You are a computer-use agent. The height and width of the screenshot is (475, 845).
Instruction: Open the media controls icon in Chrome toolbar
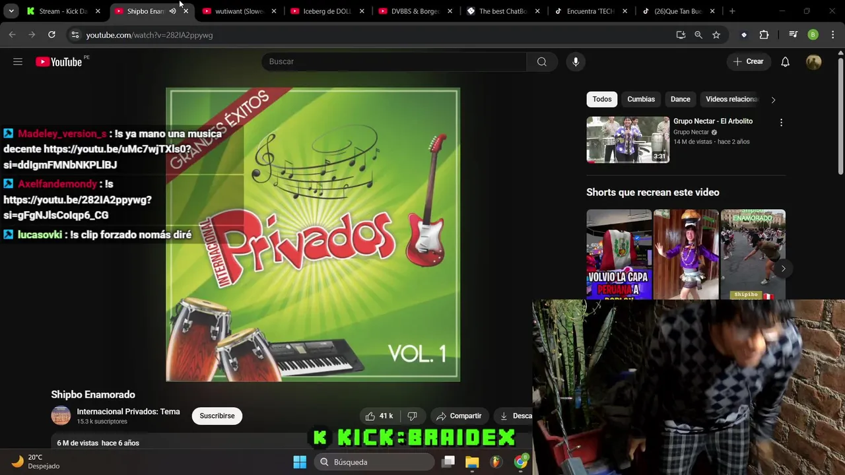point(794,35)
